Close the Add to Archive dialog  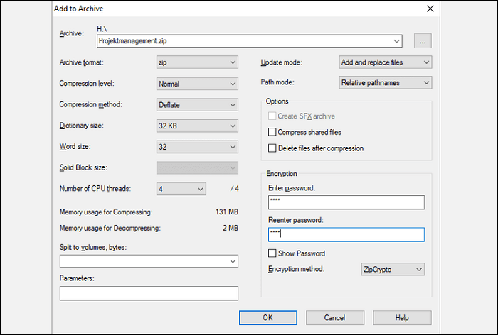click(x=430, y=9)
